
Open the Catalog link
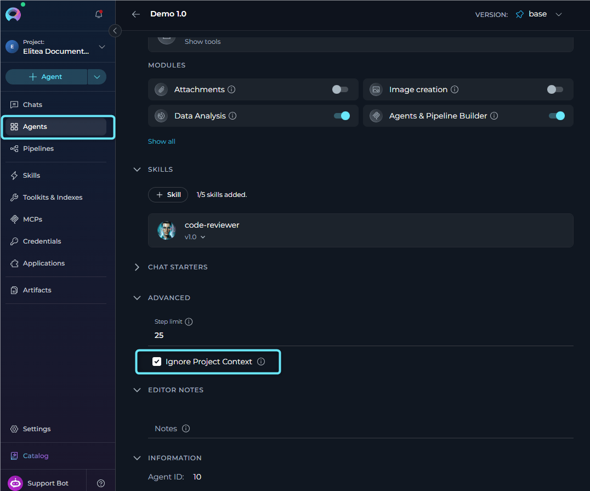pyautogui.click(x=36, y=456)
